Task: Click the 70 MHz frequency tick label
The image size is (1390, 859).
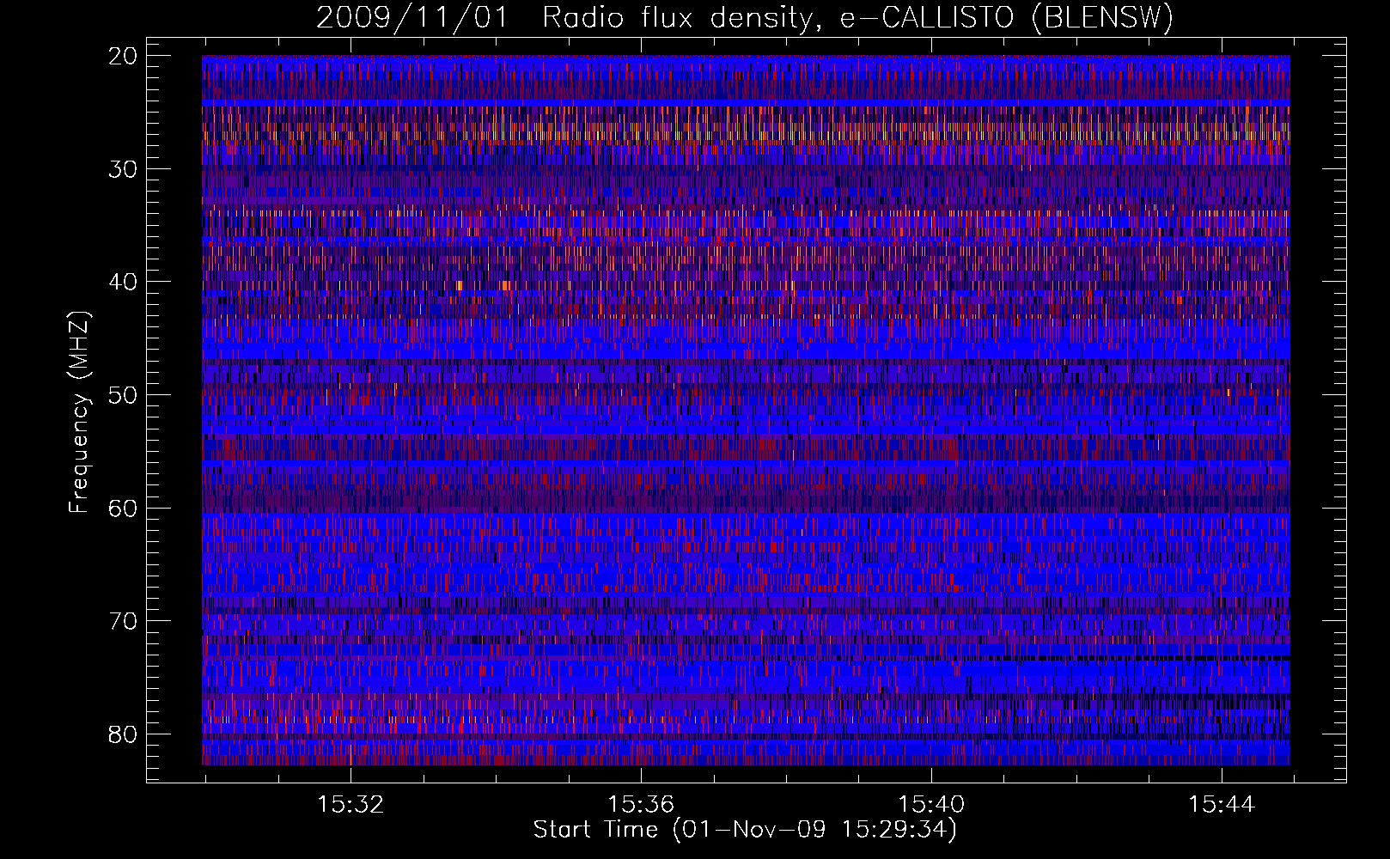Action: pyautogui.click(x=124, y=621)
